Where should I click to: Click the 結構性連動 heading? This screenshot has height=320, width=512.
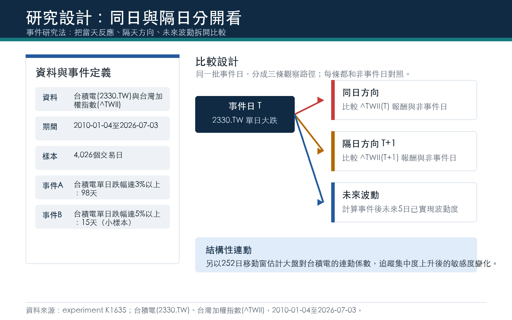pos(228,250)
